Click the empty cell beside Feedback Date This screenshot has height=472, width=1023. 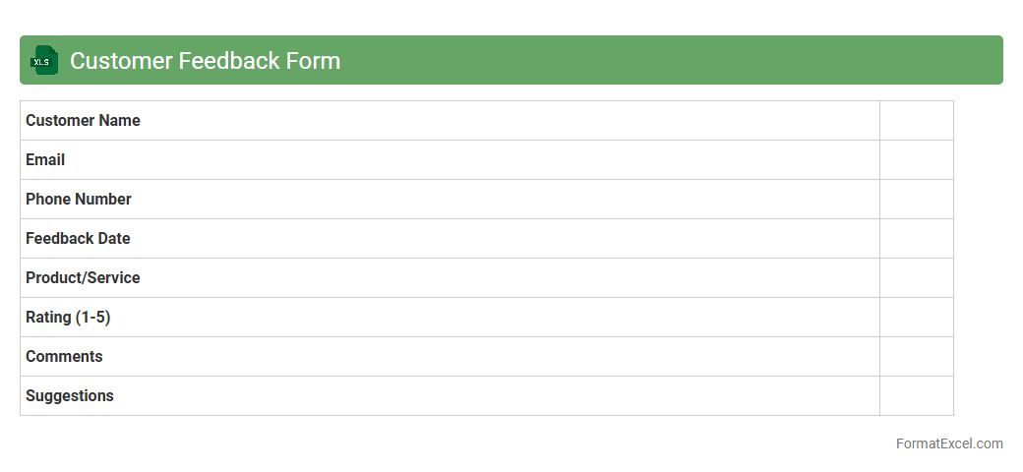916,239
